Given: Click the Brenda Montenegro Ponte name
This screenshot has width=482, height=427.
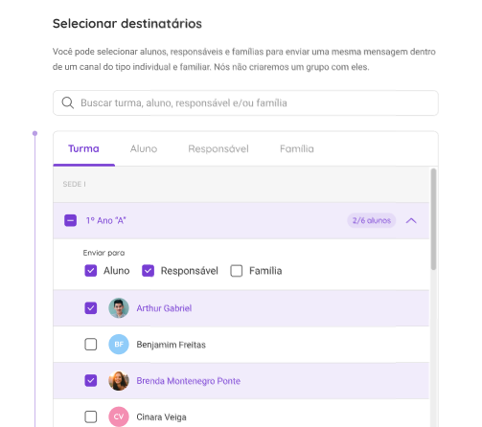Looking at the screenshot, I should [189, 381].
